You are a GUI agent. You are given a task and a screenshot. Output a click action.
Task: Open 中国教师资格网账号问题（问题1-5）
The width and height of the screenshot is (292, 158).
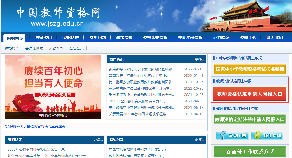pos(138,150)
